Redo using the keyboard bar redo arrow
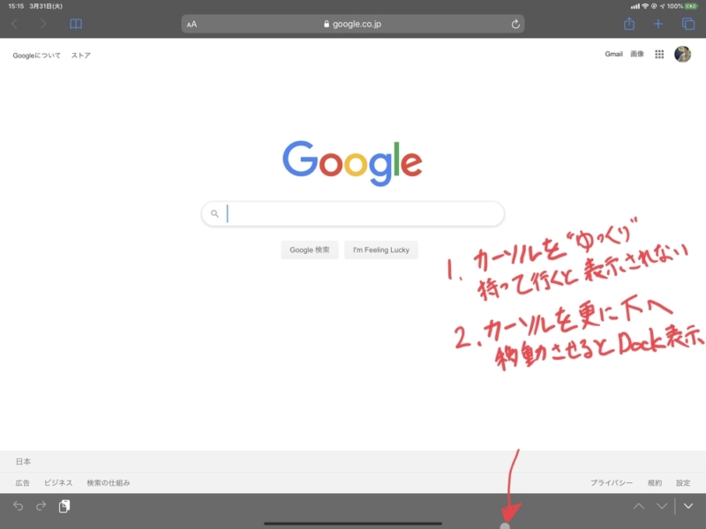The image size is (706, 529). tap(41, 506)
